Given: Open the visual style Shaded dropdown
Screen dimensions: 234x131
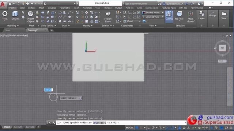Looking at the screenshot, I should [153, 13].
